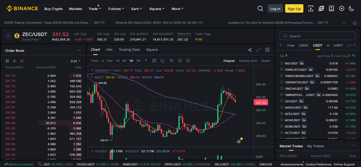Favorite the ACE/USDT pair star
Screen dimensions: 361x167
pos(281,114)
